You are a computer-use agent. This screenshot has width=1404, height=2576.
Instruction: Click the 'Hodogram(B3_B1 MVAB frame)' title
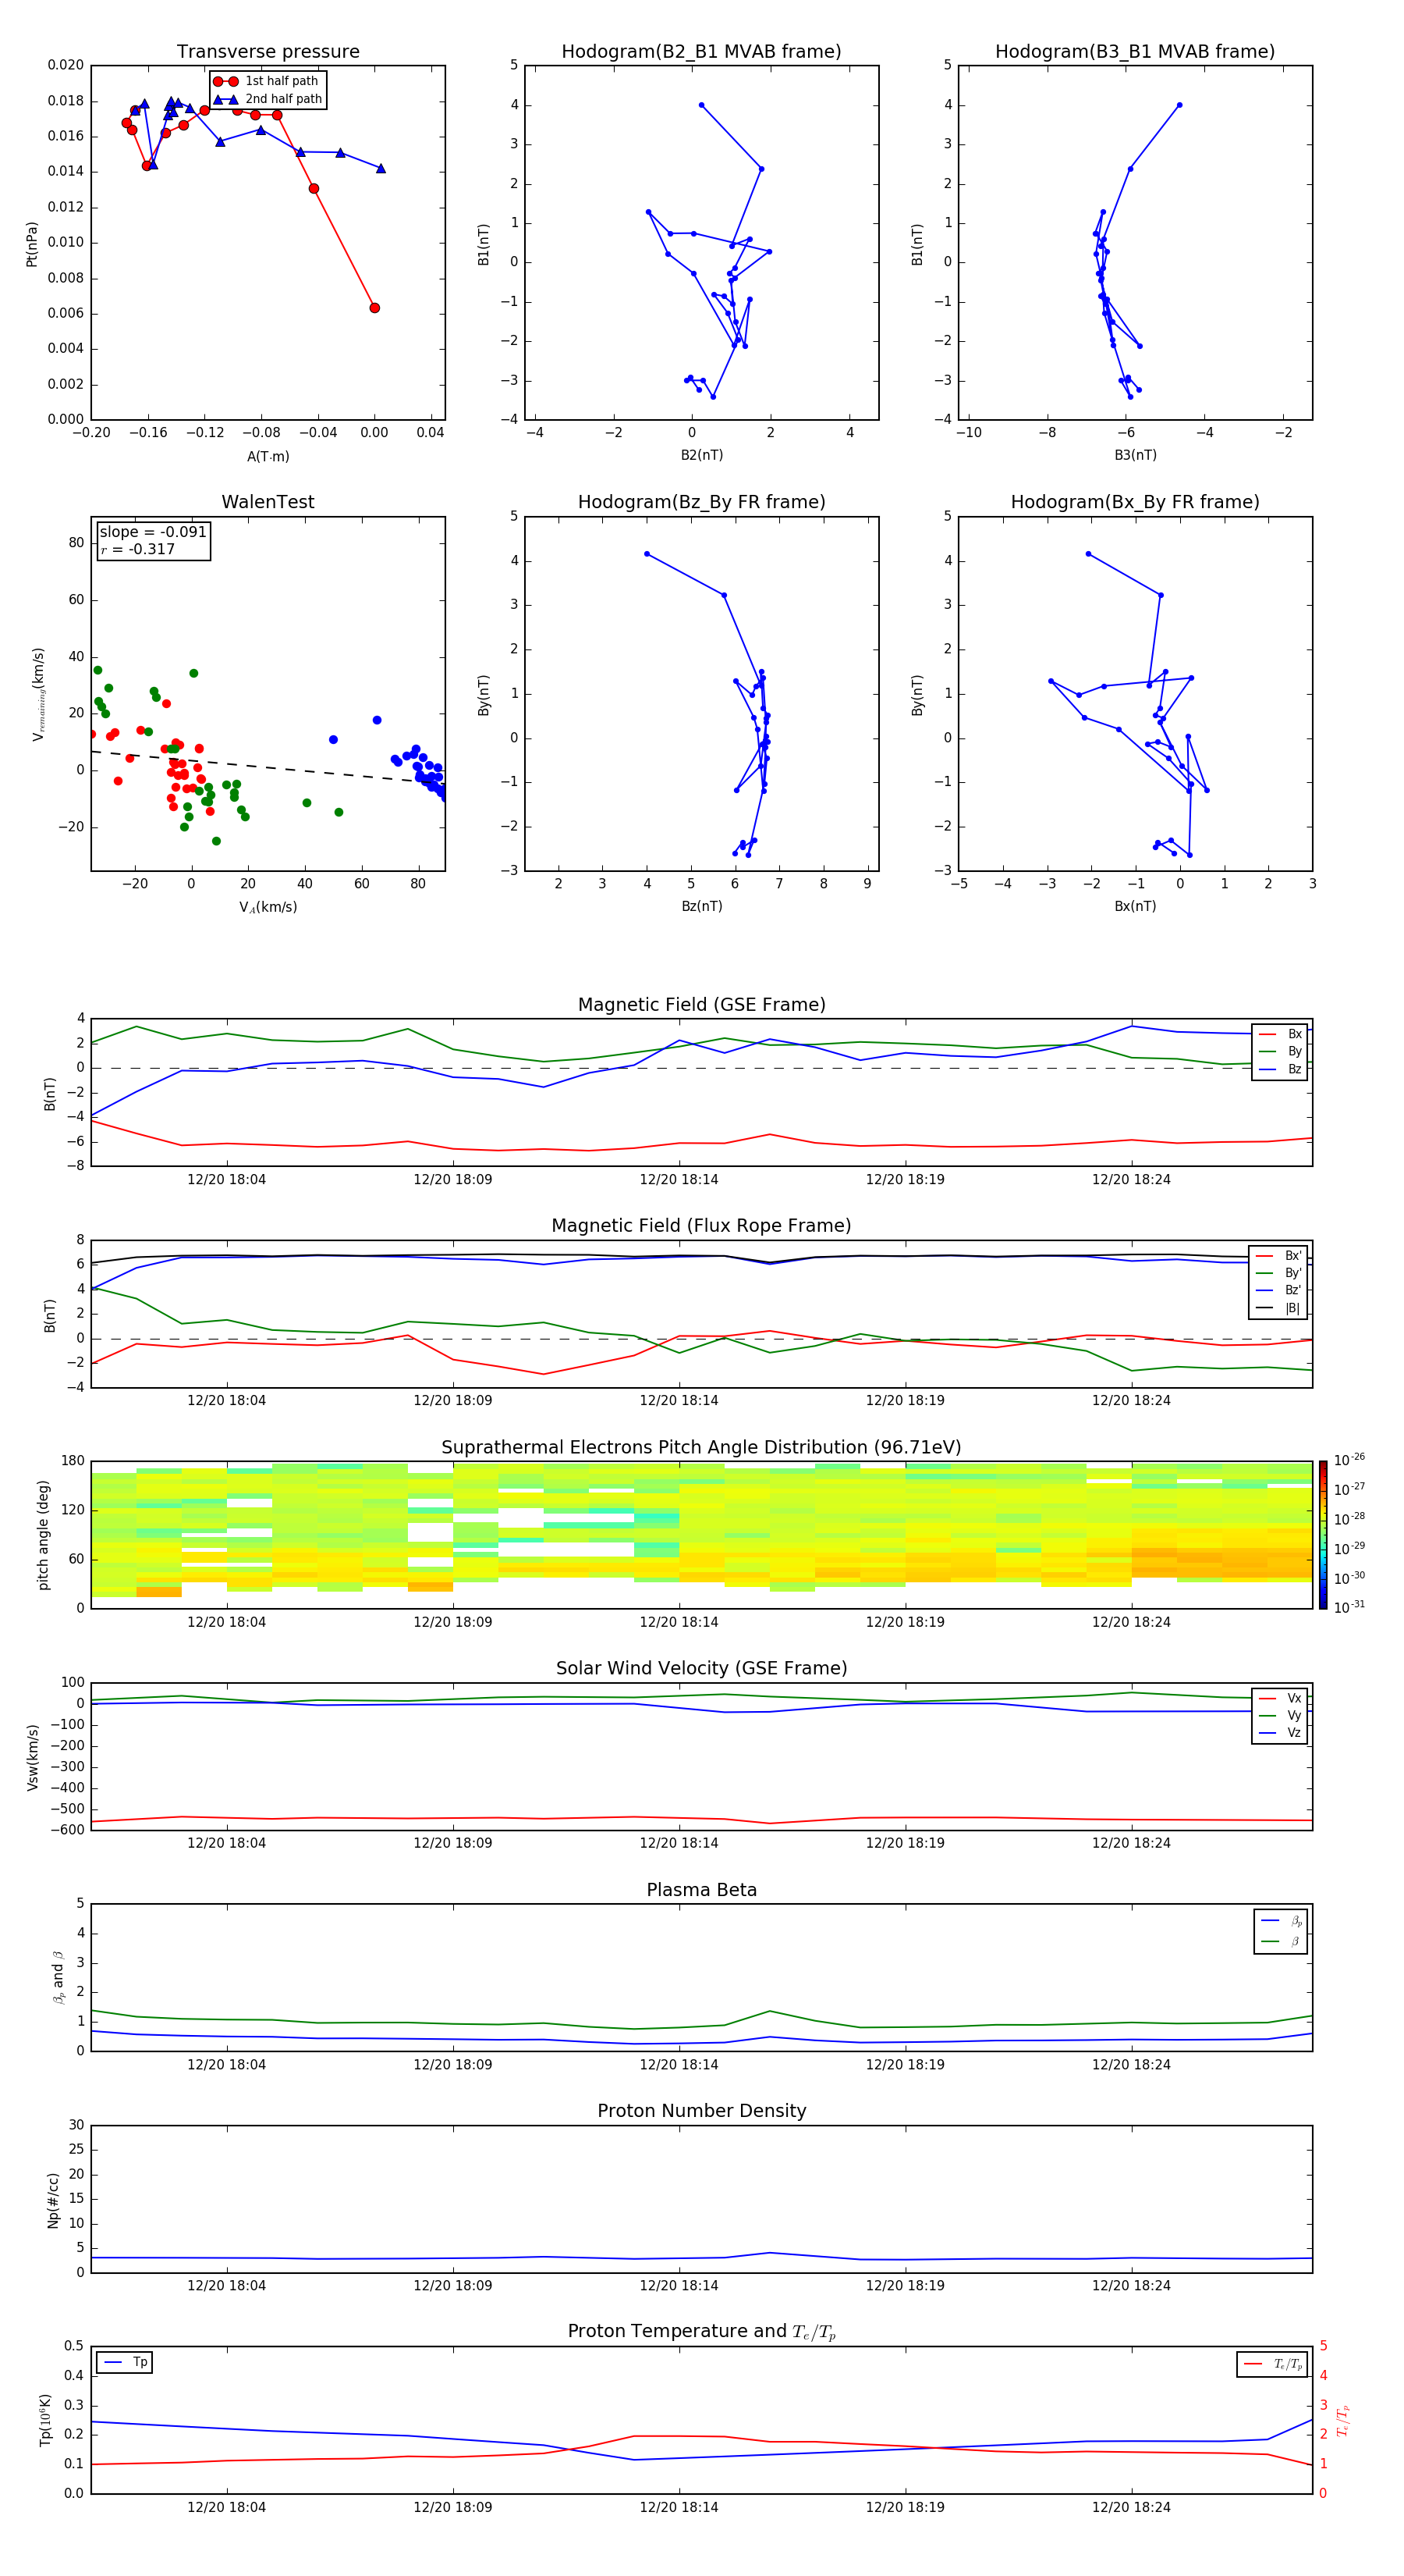[x=1135, y=51]
